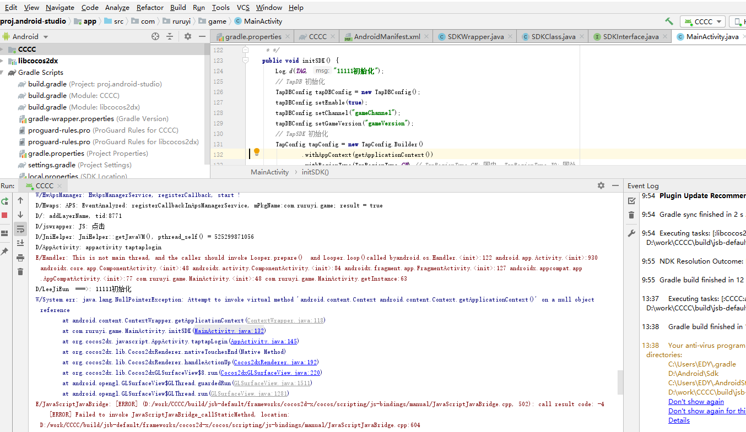Collapse all items in Project panel
746x432 pixels.
point(170,36)
